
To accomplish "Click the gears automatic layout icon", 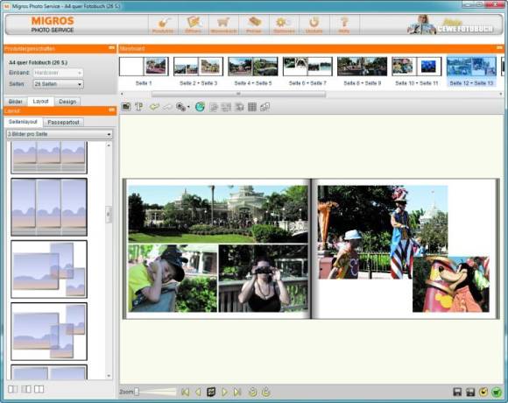I will pos(180,107).
